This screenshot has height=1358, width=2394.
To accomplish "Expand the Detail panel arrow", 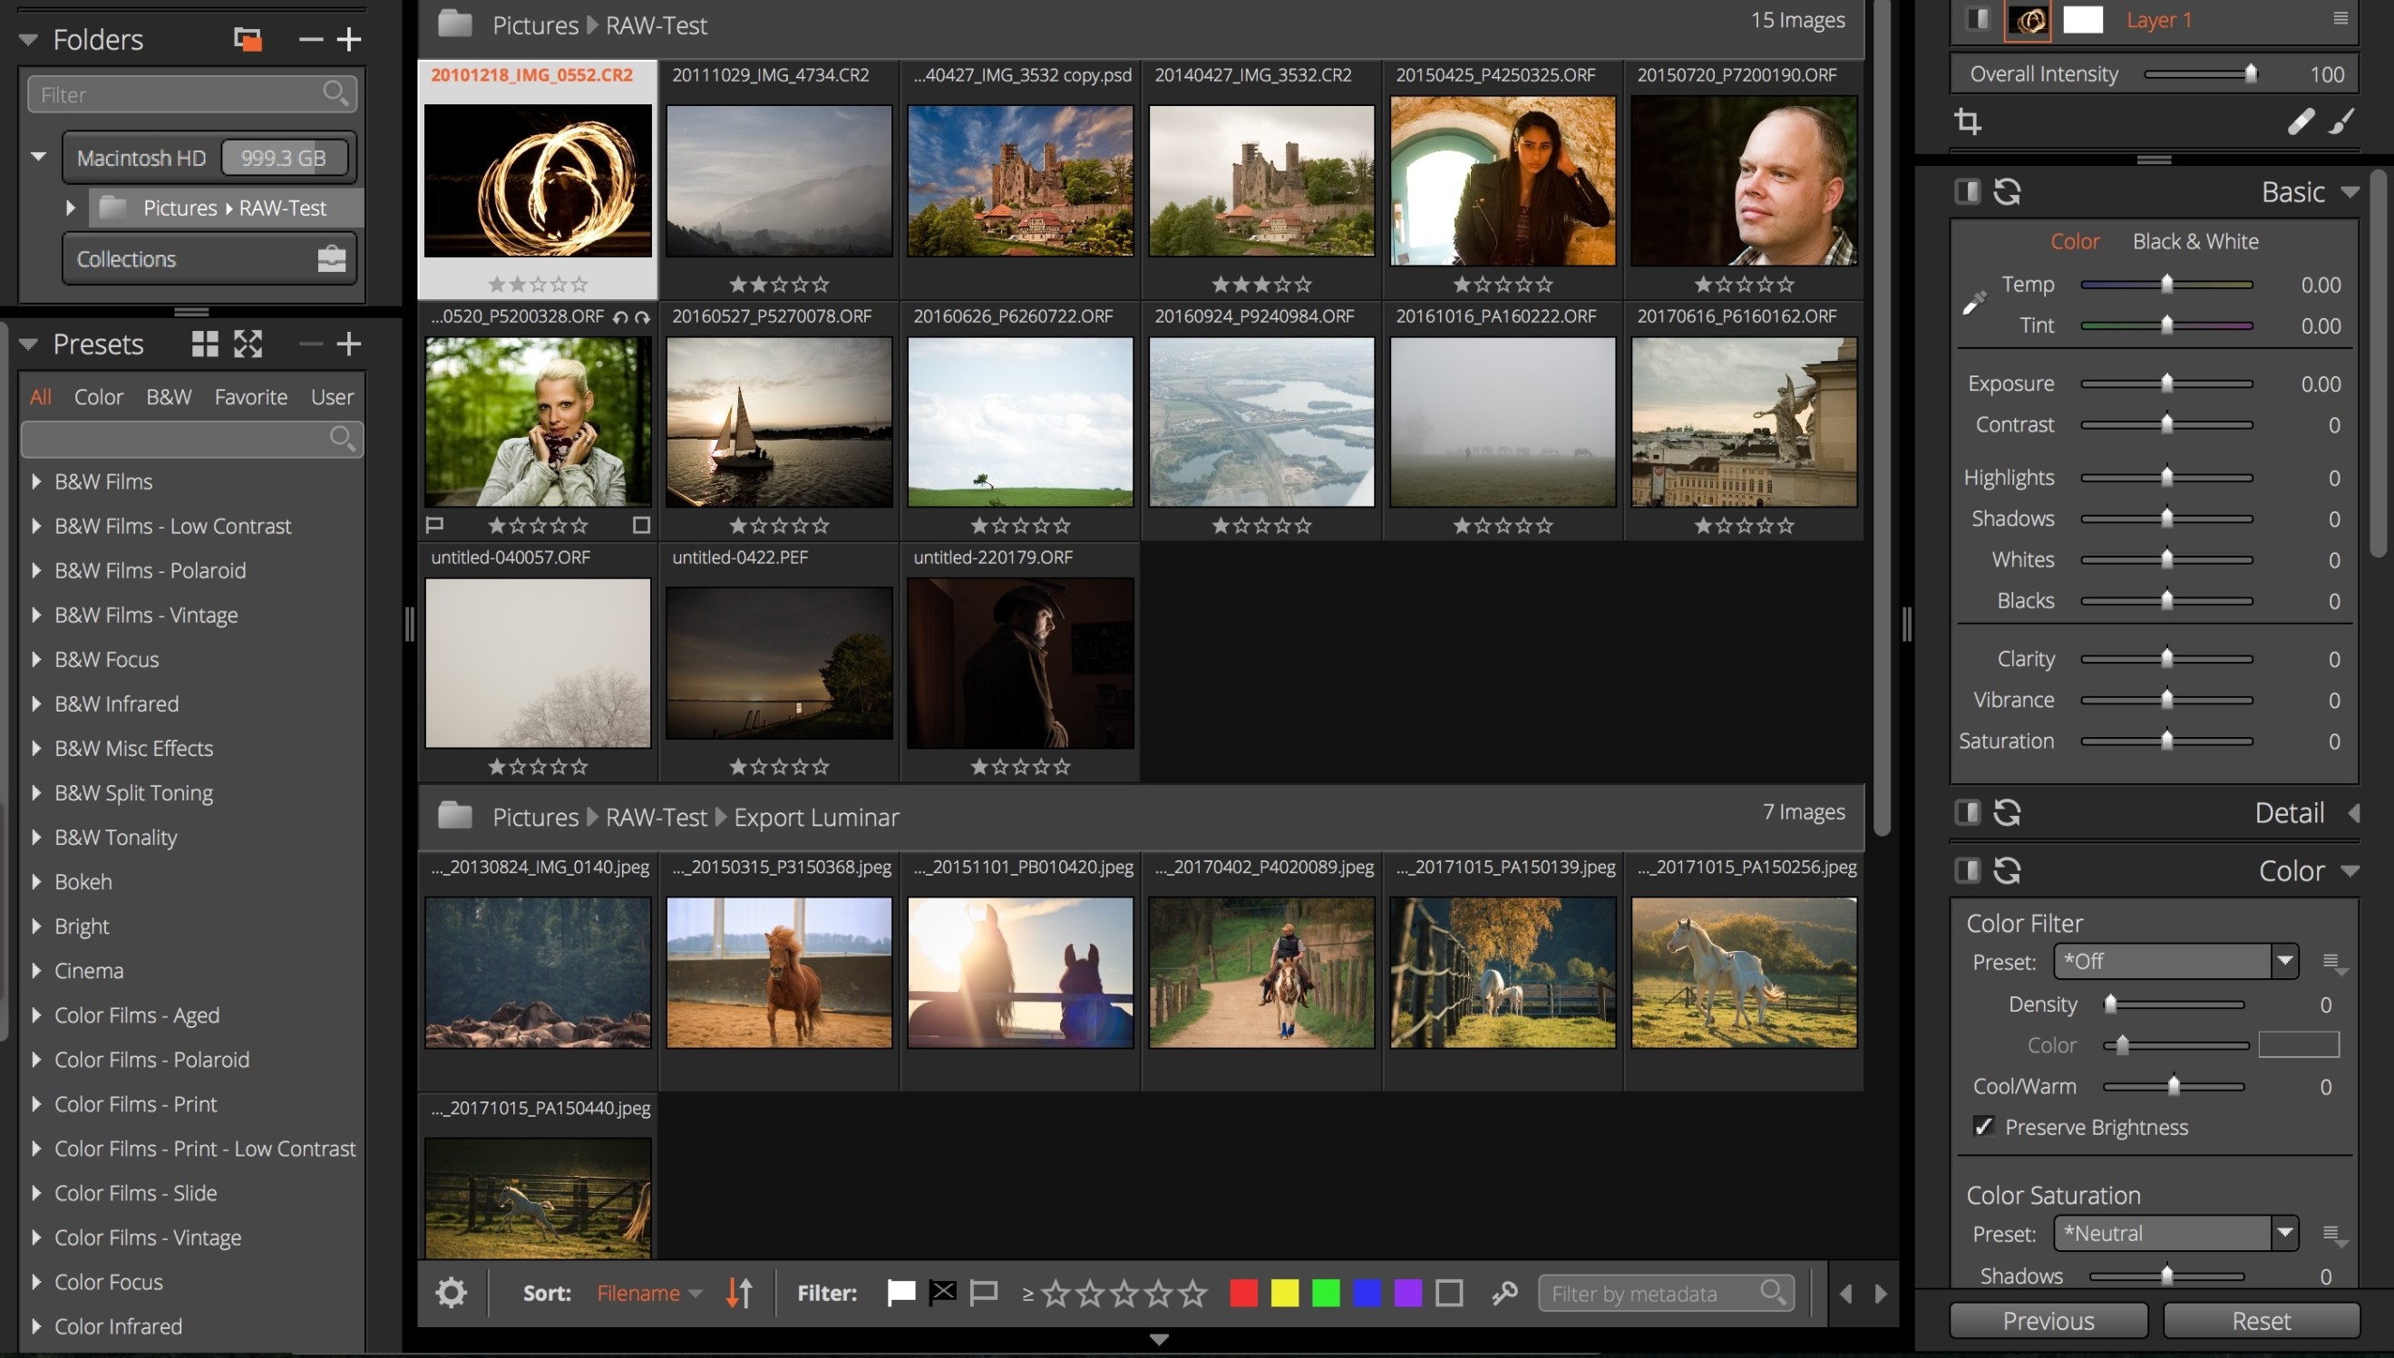I will [2354, 812].
